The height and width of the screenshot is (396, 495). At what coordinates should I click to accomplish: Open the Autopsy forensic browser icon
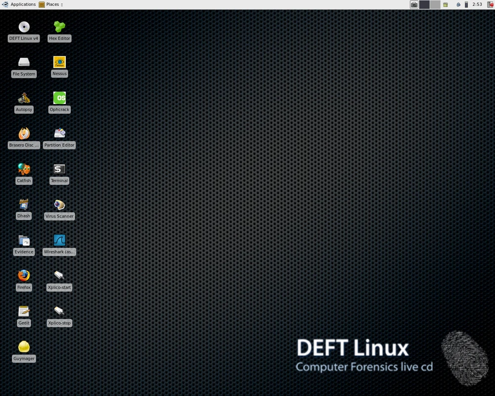[24, 98]
